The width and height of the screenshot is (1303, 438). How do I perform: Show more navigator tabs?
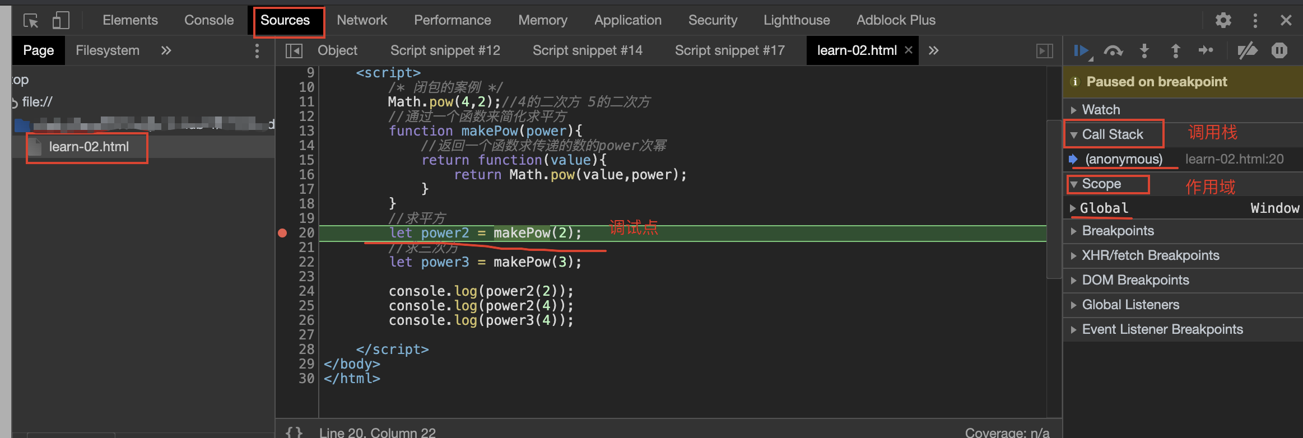coord(166,50)
